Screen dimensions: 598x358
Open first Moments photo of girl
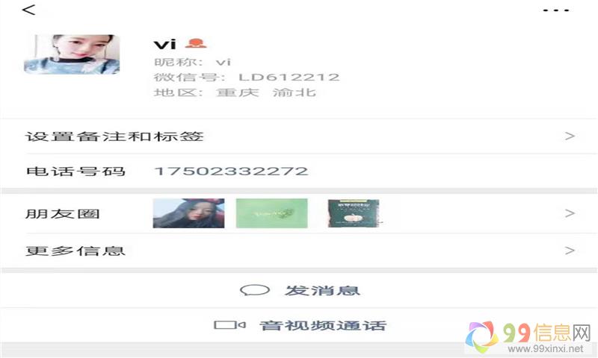(188, 213)
